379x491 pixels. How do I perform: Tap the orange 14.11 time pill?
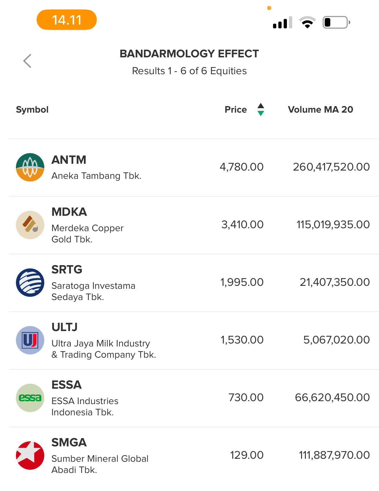point(67,20)
